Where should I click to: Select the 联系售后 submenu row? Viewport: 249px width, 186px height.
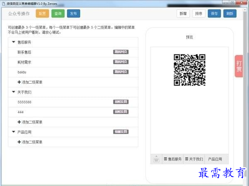click(x=73, y=52)
